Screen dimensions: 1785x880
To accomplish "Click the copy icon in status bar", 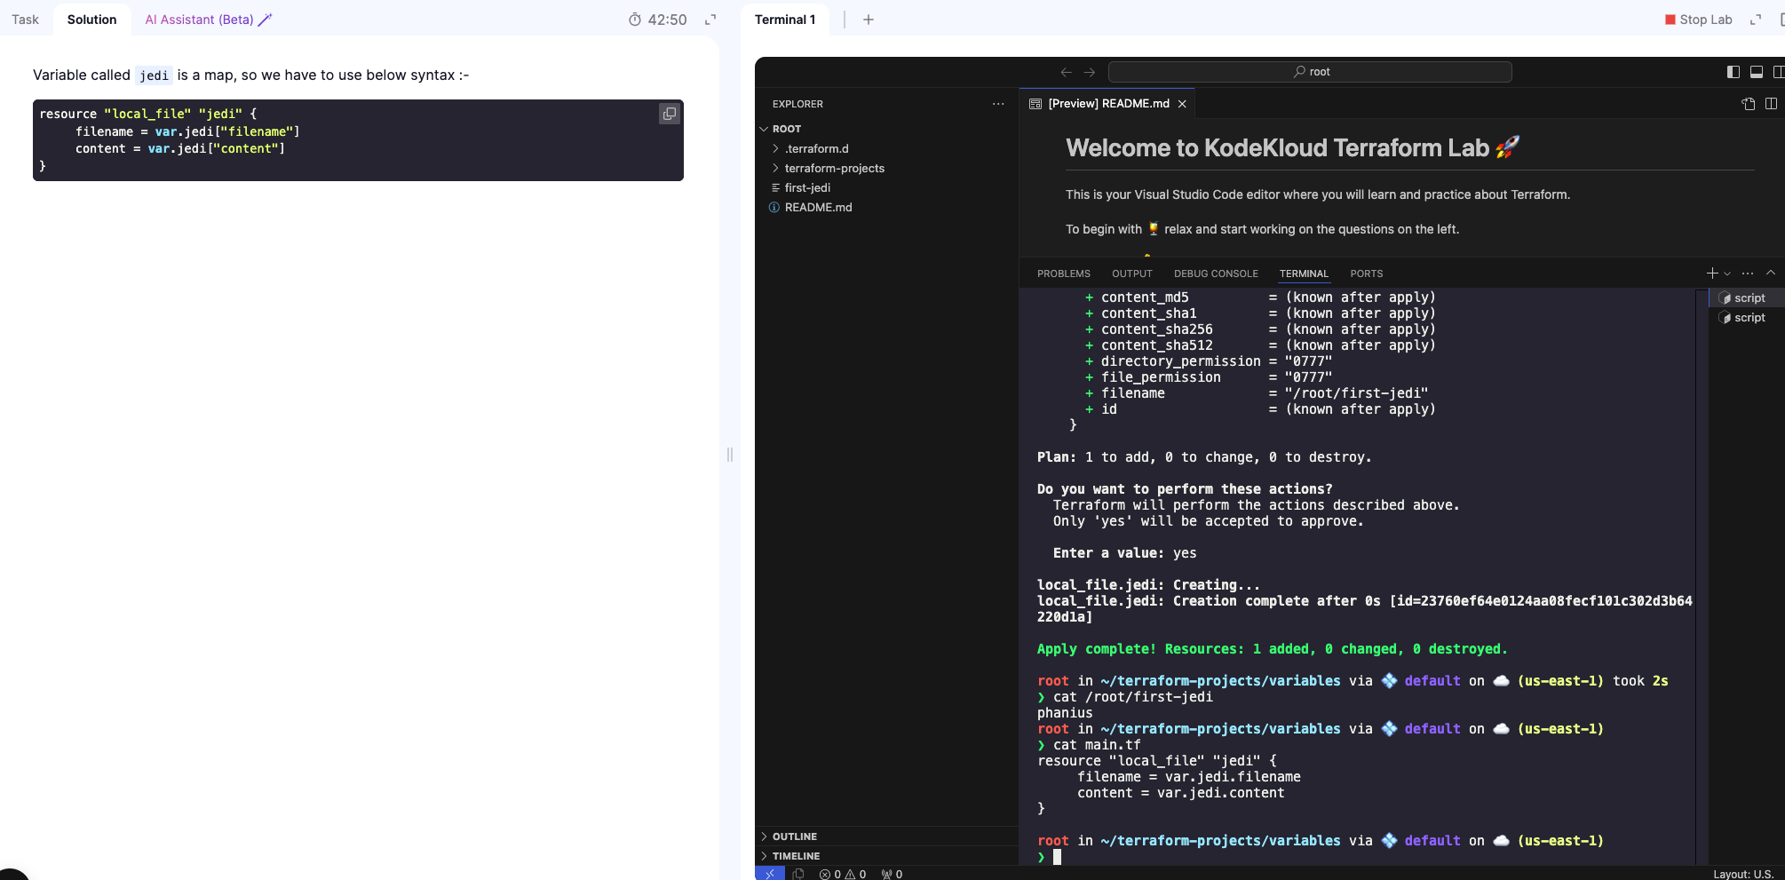I will (798, 874).
